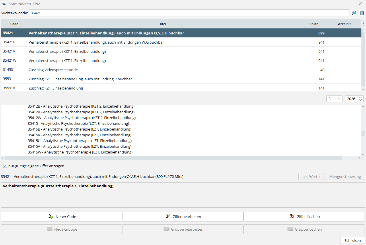Click the points value 40
This screenshot has height=245, width=366.
pyautogui.click(x=322, y=70)
